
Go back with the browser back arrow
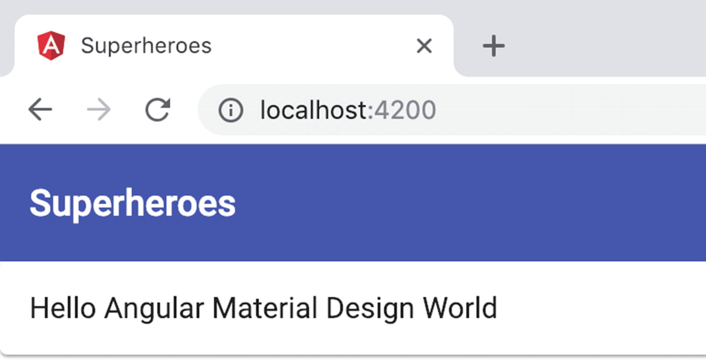click(40, 109)
